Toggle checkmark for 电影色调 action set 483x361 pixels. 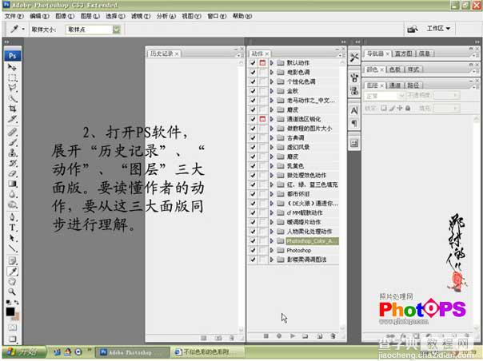tap(253, 73)
